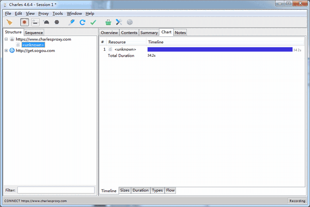
Task: Open the Summary tab
Action: point(149,33)
